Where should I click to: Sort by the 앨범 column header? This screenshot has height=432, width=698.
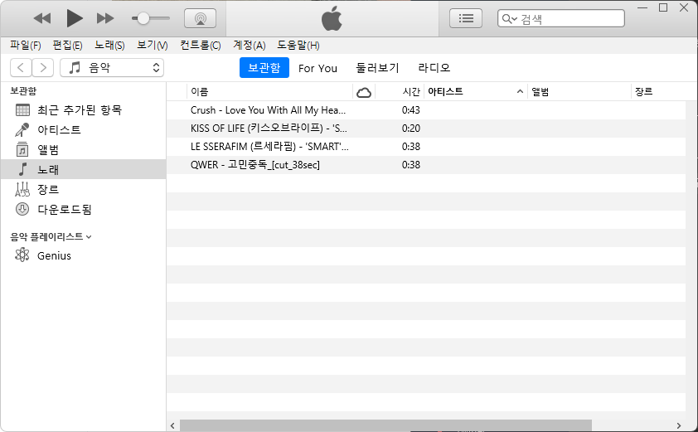(x=579, y=92)
